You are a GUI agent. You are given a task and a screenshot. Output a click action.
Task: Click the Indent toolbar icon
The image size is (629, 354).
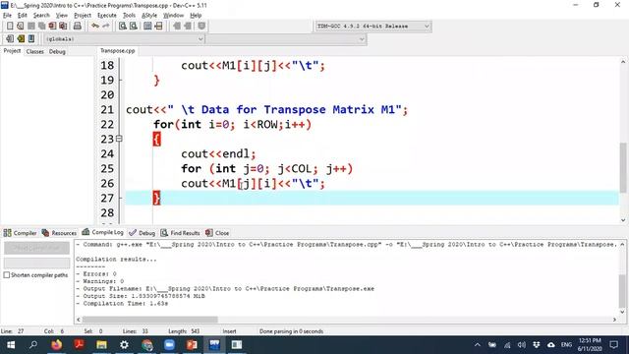tap(177, 27)
